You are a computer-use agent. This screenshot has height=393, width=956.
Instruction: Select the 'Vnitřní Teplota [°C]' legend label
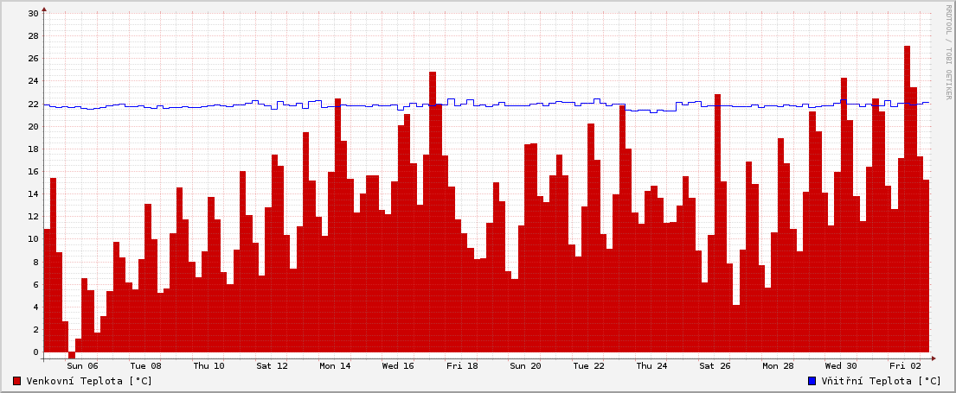tap(882, 381)
